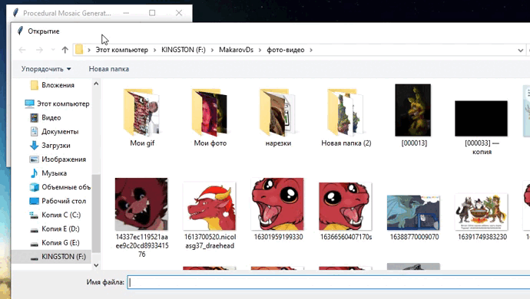Click the Рабочий стол desktop icon
The image size is (530, 299).
tap(34, 201)
